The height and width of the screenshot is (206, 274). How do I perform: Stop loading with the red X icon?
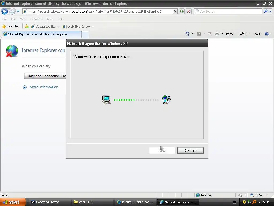[x=189, y=12]
